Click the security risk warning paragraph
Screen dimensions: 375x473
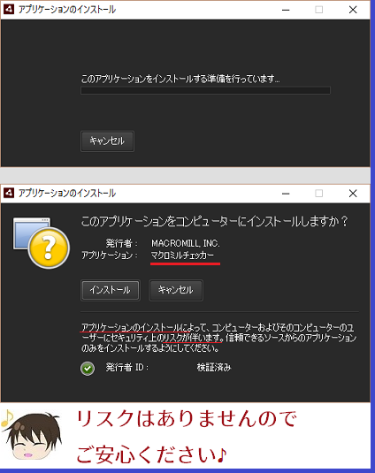tap(218, 338)
